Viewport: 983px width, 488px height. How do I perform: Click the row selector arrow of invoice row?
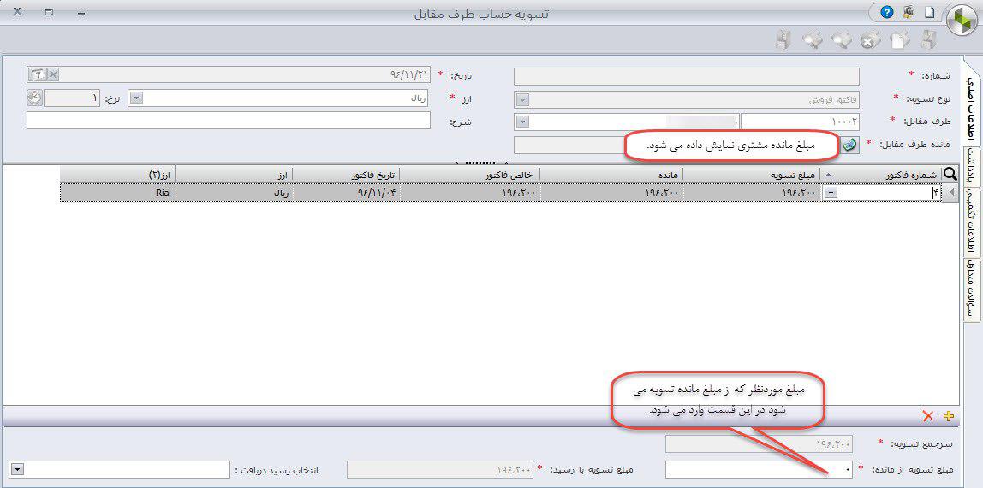point(951,193)
